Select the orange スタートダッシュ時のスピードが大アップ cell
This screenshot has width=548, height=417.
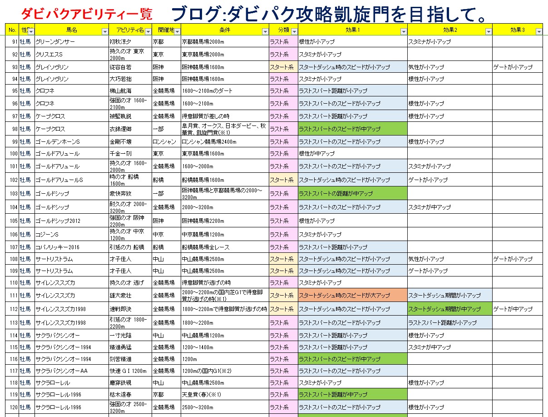pyautogui.click(x=353, y=295)
